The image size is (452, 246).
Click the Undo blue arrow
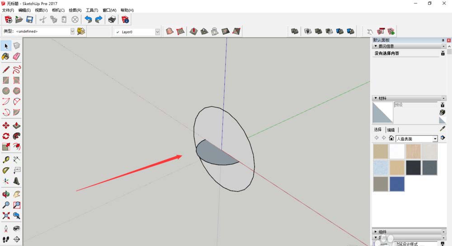click(88, 19)
